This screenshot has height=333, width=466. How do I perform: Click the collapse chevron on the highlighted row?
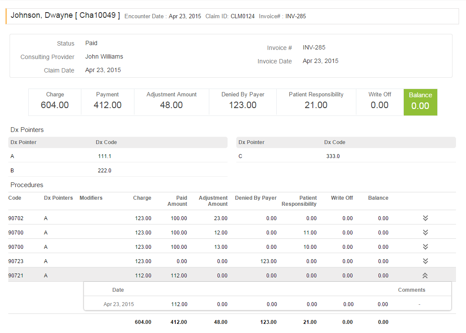[425, 275]
